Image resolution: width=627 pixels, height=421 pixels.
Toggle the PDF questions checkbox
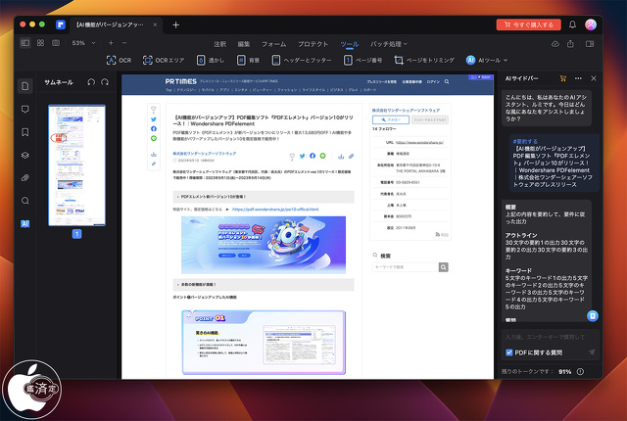509,352
